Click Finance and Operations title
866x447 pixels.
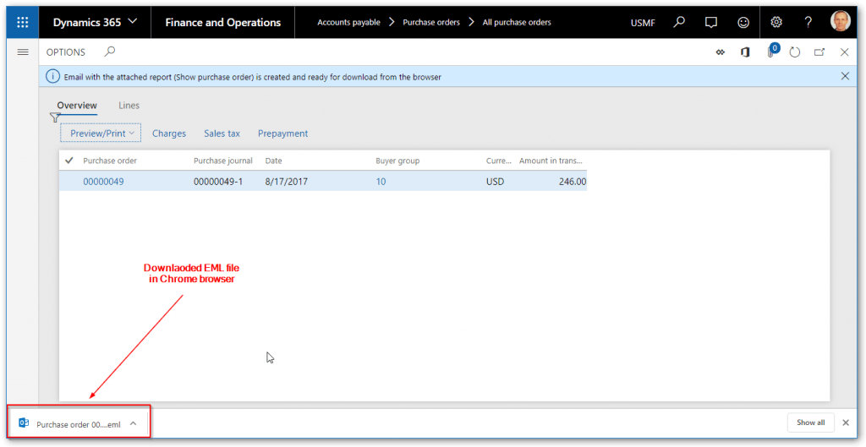pos(223,23)
